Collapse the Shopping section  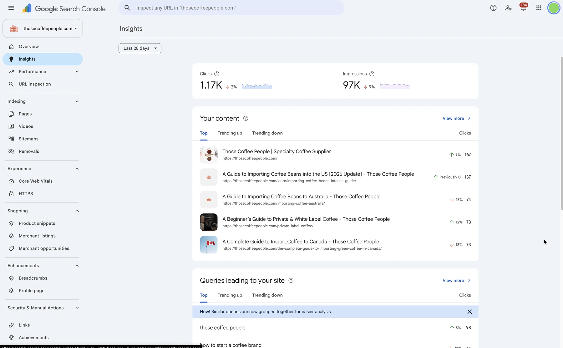(77, 211)
